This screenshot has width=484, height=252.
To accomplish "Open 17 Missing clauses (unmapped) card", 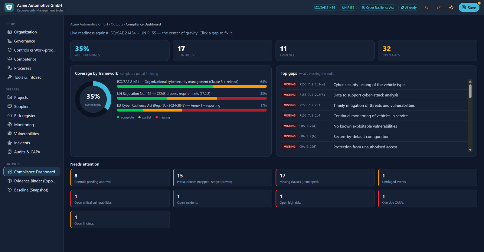I will (325, 178).
